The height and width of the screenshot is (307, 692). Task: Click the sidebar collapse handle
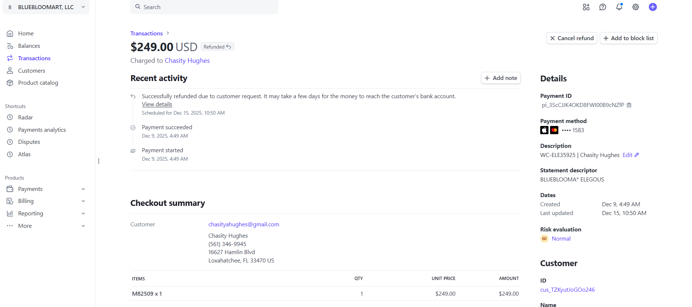(99, 161)
